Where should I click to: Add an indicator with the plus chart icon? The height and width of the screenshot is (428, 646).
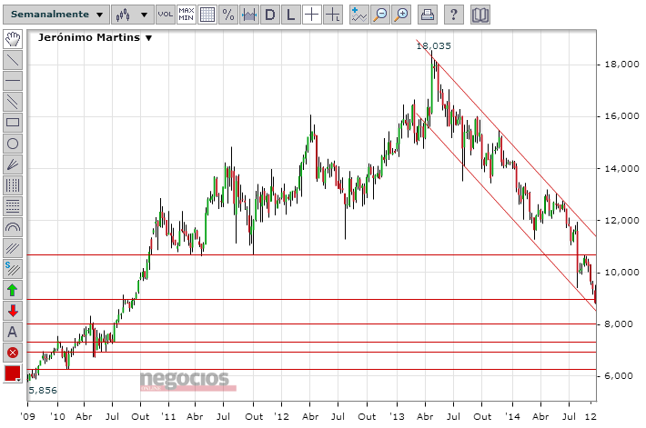(358, 15)
